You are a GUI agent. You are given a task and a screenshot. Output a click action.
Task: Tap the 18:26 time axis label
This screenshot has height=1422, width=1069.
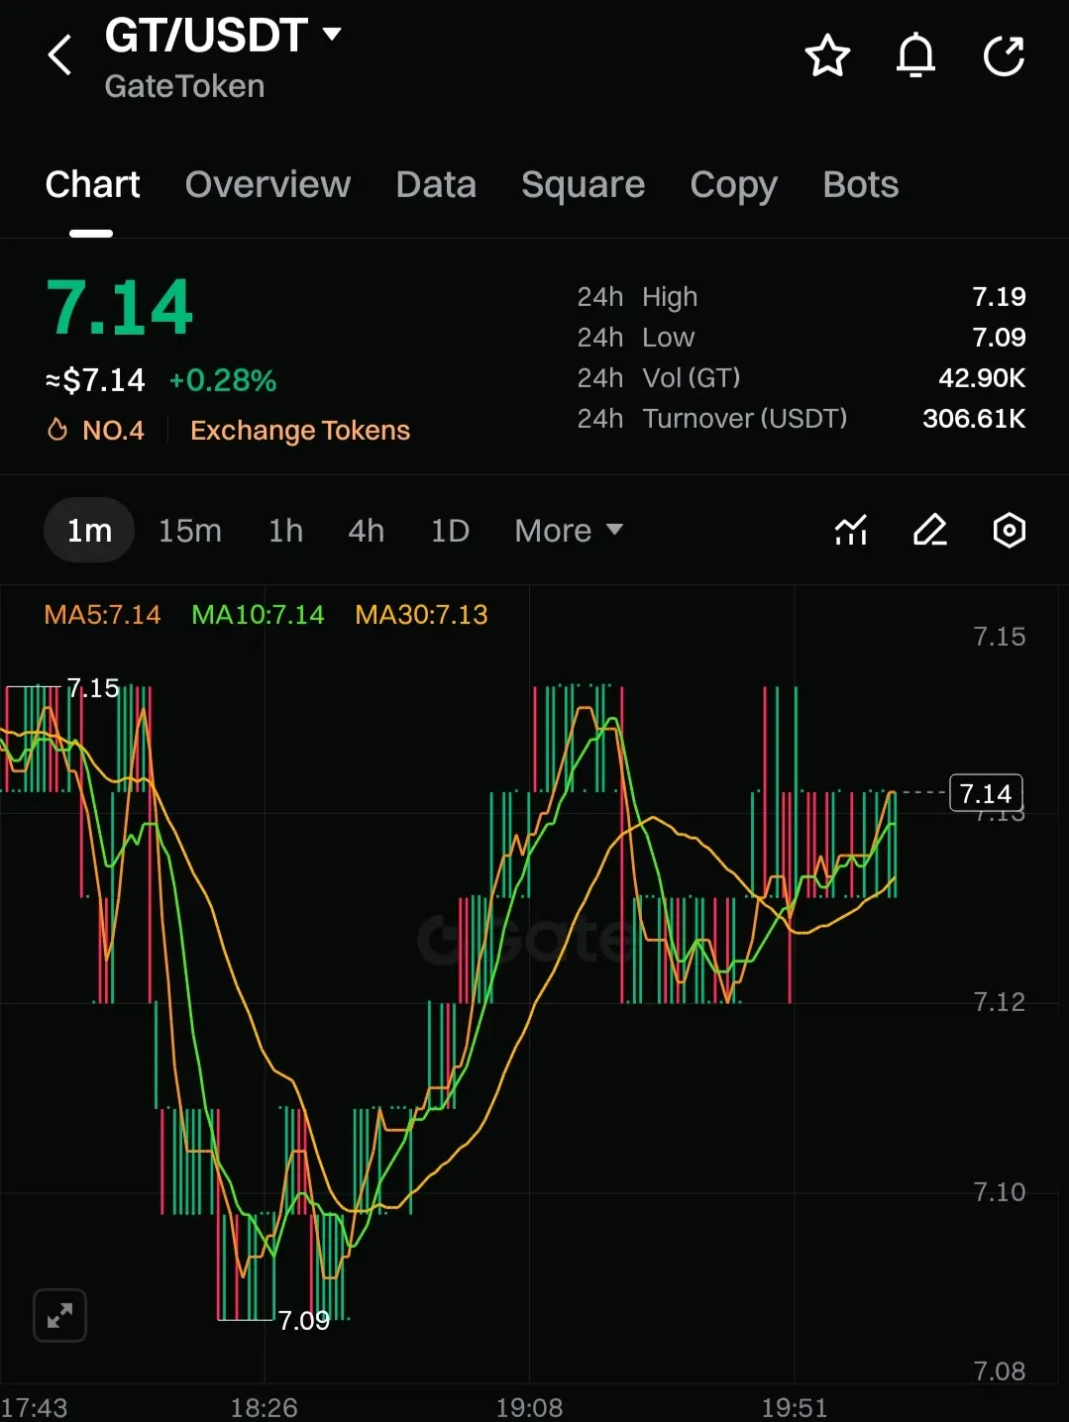tap(264, 1407)
